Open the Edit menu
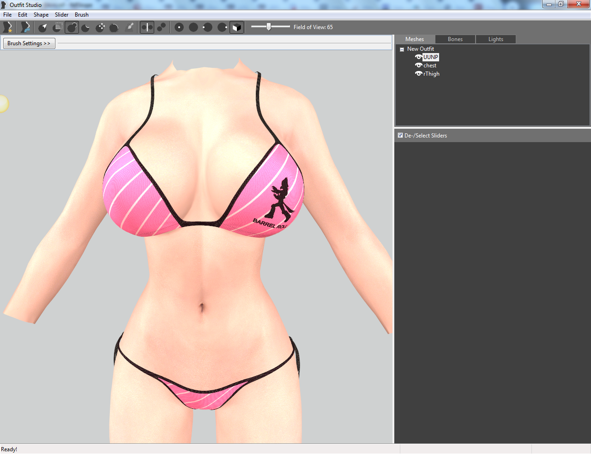The height and width of the screenshot is (454, 591). (23, 15)
